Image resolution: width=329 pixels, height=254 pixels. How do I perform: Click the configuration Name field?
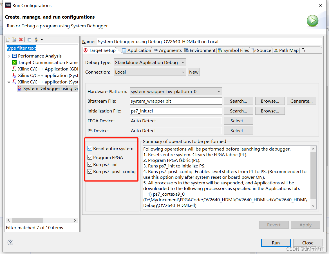tap(209, 41)
